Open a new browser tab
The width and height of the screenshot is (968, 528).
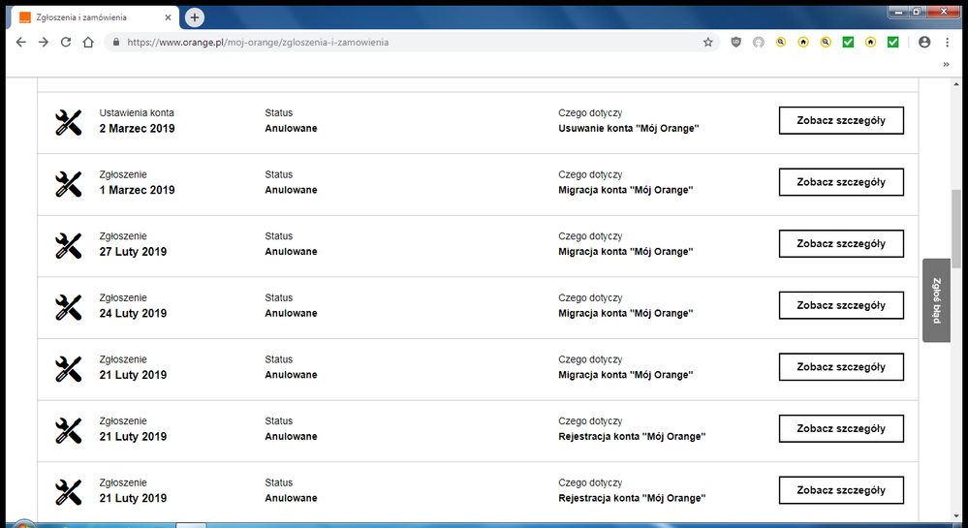pyautogui.click(x=195, y=17)
